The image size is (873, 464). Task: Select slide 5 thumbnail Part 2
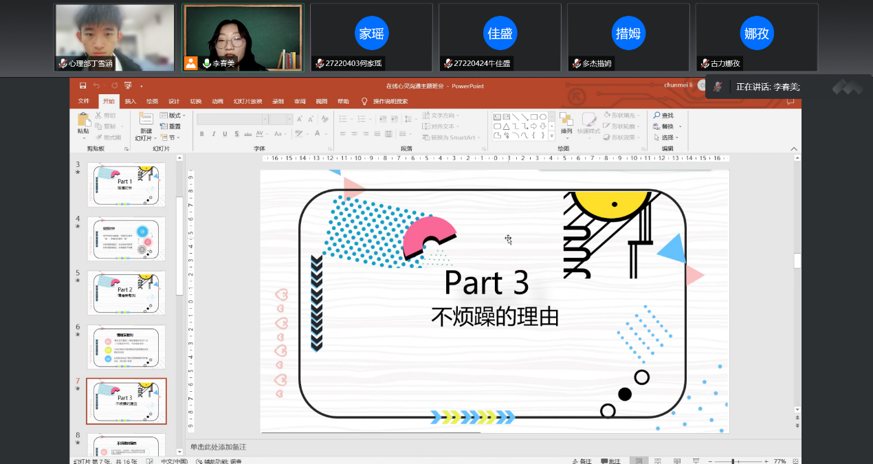click(126, 293)
